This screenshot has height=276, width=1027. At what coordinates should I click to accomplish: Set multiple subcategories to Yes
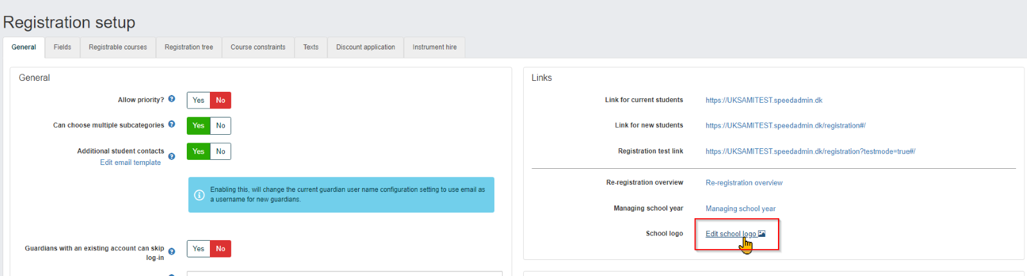[198, 126]
